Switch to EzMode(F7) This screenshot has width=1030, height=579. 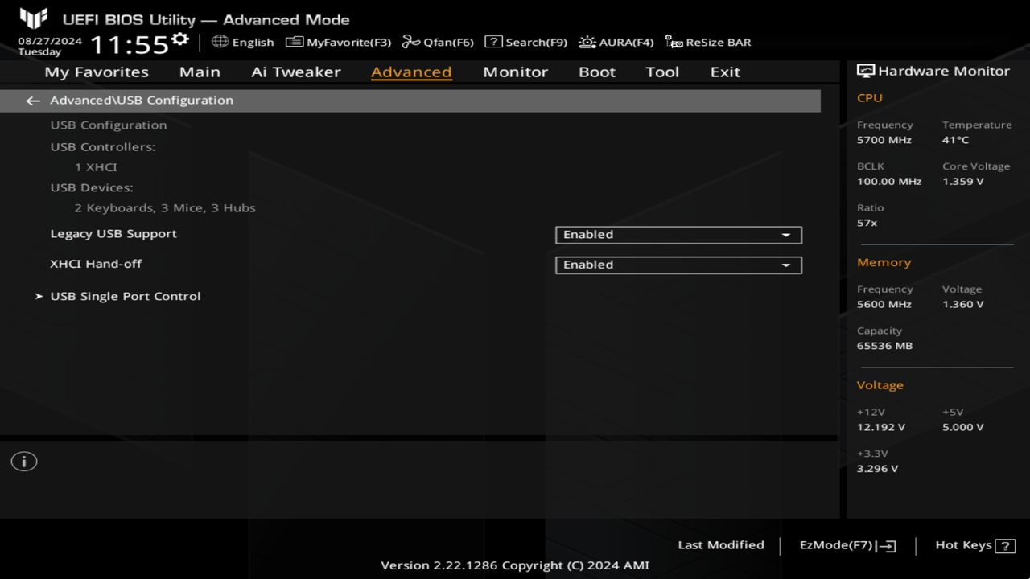(x=847, y=545)
